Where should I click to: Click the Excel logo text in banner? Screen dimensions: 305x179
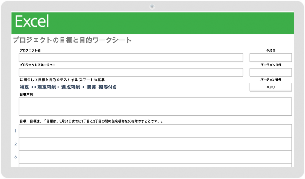click(x=32, y=21)
